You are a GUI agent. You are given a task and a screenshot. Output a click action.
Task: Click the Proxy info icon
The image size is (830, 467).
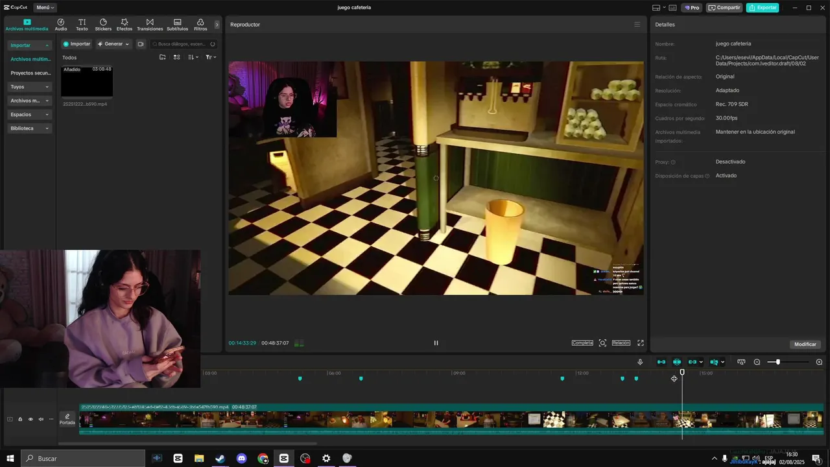[673, 162]
